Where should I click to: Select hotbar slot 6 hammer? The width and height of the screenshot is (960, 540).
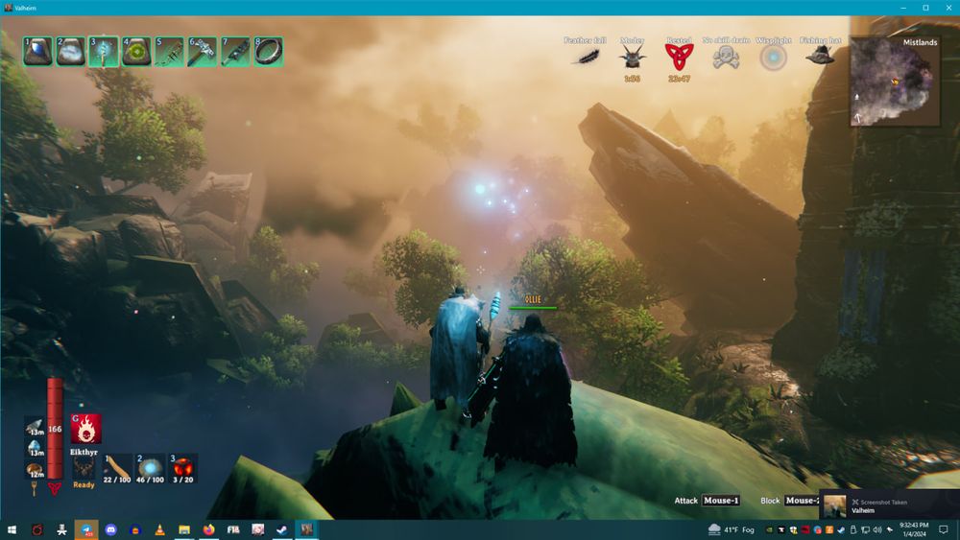pos(203,52)
